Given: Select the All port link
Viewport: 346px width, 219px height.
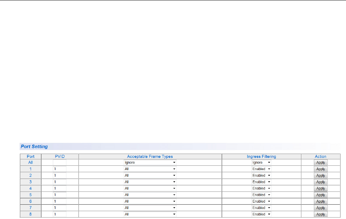Looking at the screenshot, I should (30, 163).
